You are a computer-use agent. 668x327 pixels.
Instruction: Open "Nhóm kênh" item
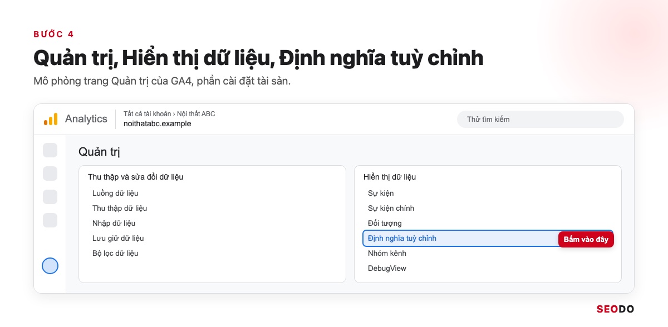[387, 253]
